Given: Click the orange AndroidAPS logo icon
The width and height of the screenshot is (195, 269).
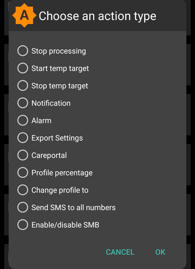Looking at the screenshot, I should click(24, 16).
